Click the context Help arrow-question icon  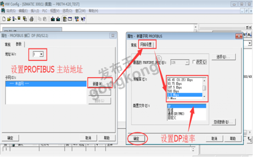(83, 19)
